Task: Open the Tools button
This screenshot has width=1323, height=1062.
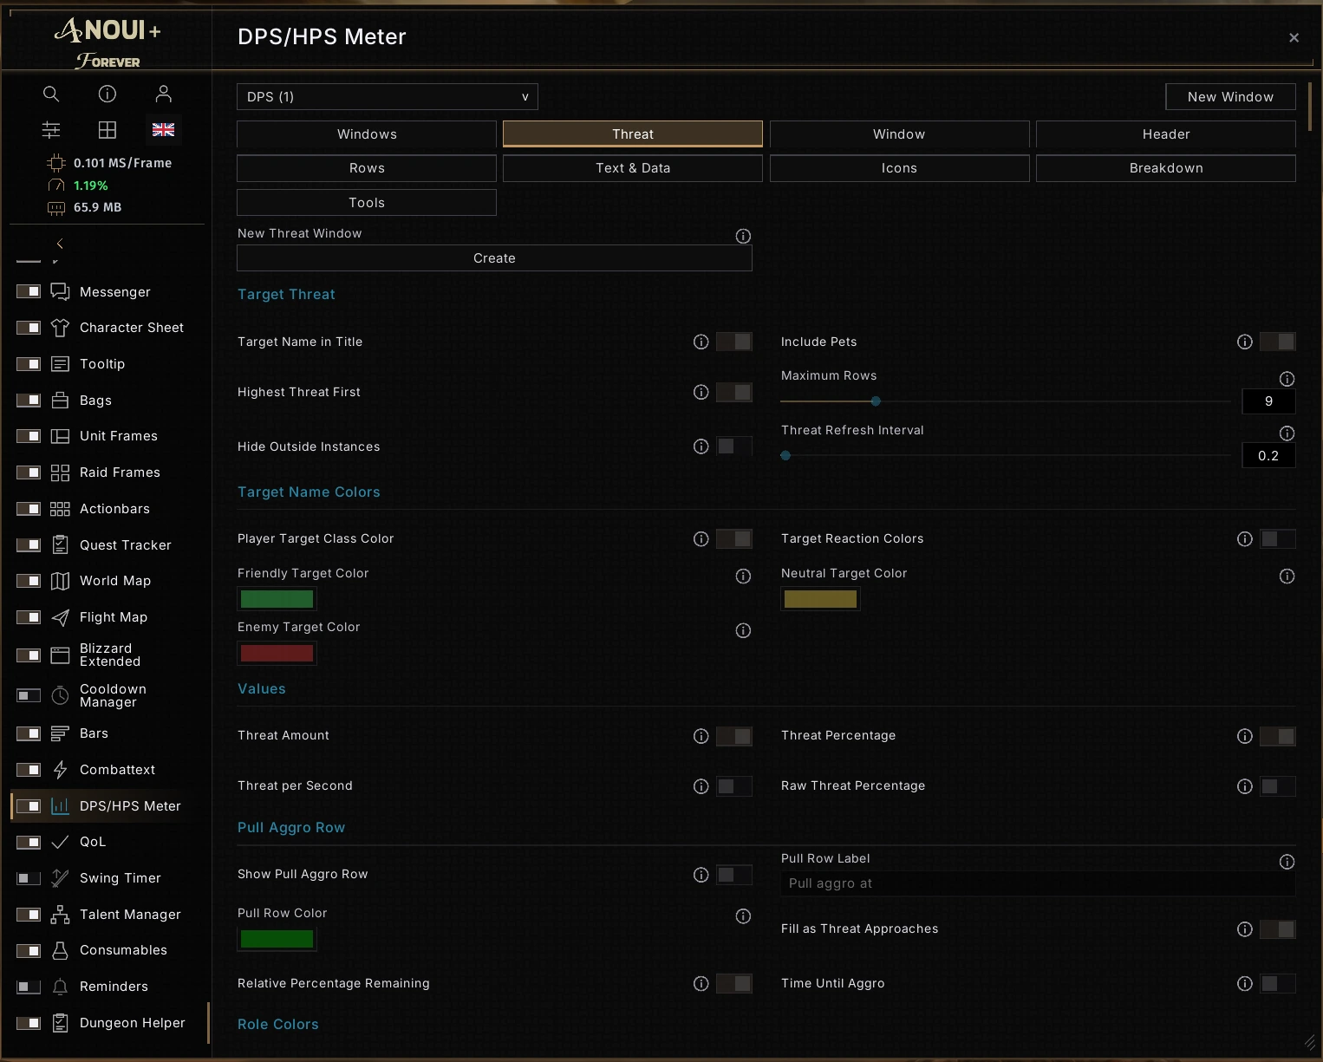Action: 367,203
